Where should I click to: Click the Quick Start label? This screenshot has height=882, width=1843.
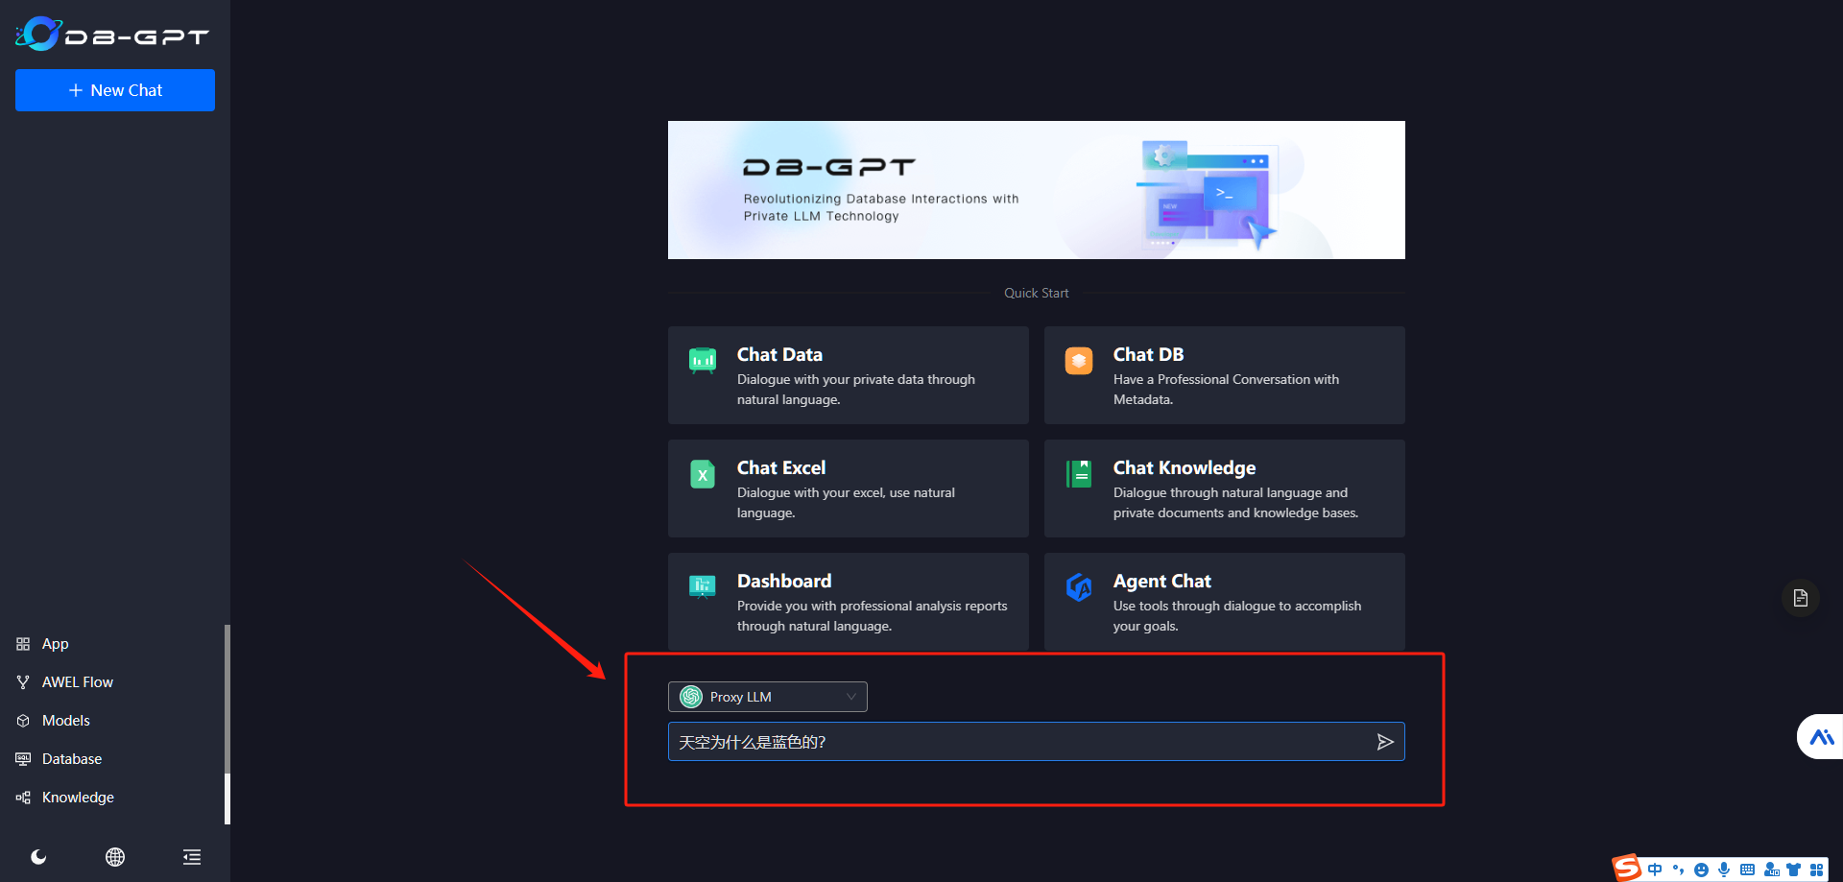click(x=1036, y=293)
